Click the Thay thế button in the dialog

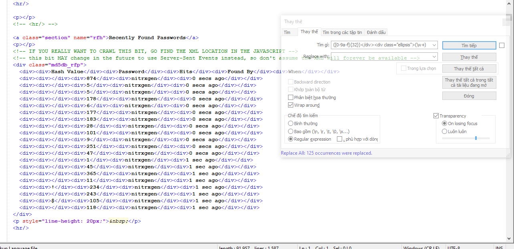coord(469,57)
